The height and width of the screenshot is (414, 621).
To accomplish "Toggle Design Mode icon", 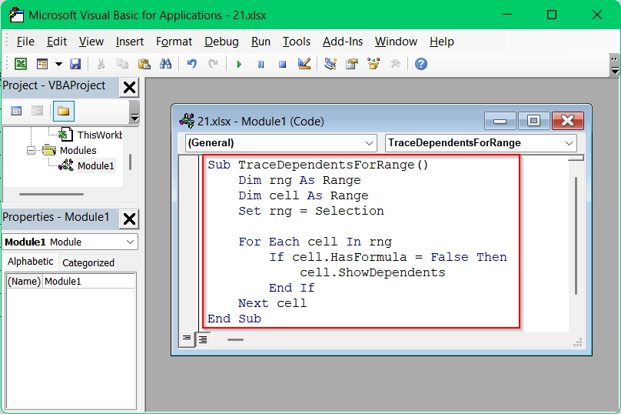I will (304, 64).
